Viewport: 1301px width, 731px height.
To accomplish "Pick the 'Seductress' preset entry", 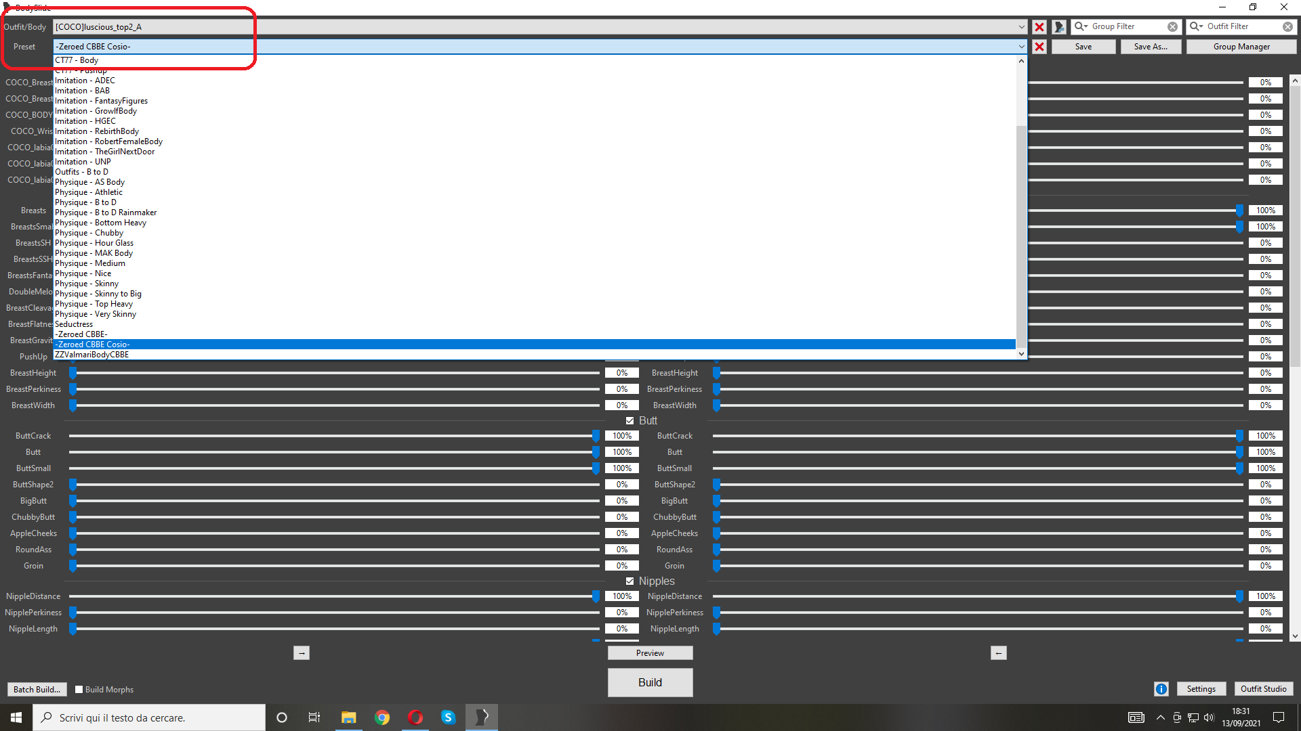I will [74, 324].
